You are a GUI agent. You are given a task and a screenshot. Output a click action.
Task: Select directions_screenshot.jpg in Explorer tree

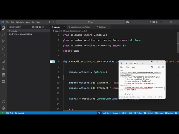[28, 34]
